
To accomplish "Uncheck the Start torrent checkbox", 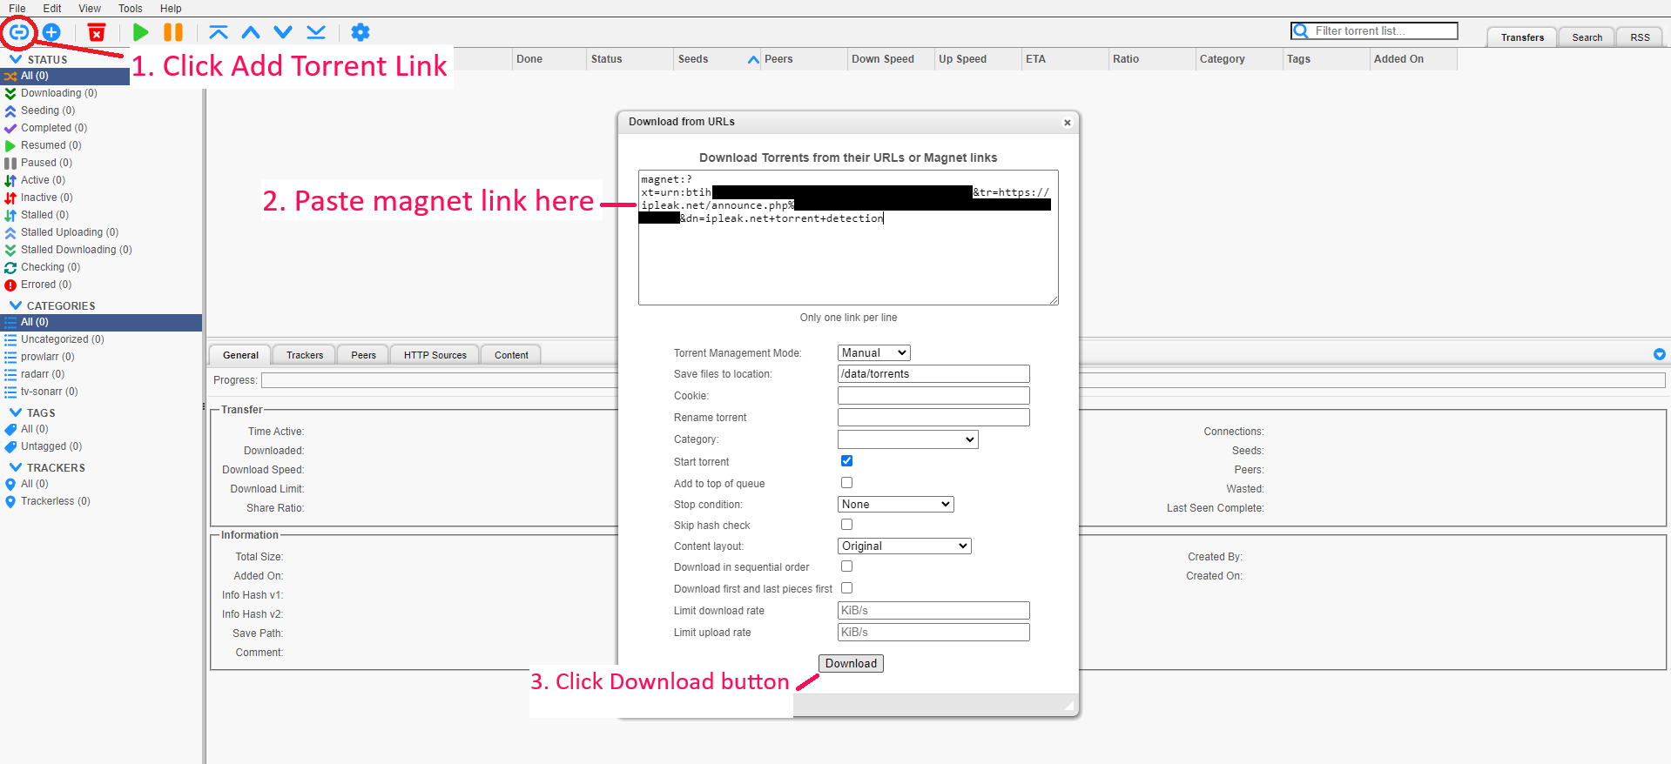I will tap(846, 461).
